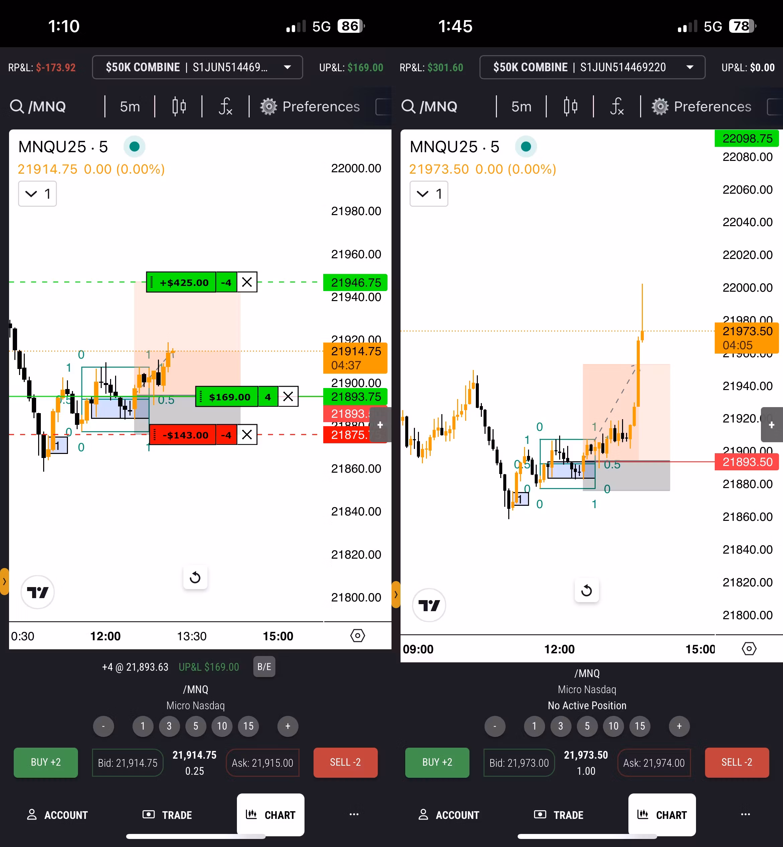The width and height of the screenshot is (783, 847).
Task: Open left chart axis settings hexagon icon
Action: 358,636
